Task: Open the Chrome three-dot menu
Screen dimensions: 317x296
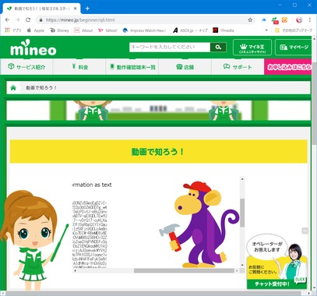Action: coord(310,20)
